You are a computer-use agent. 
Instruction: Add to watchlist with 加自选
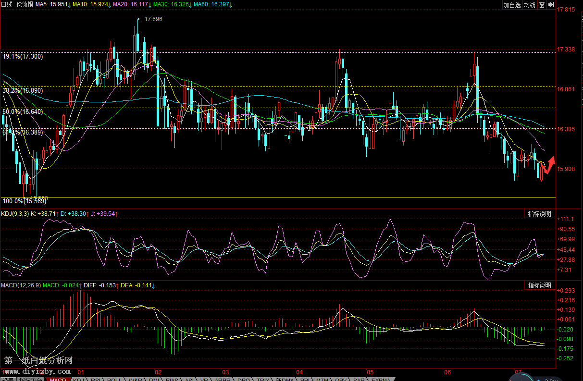[512, 5]
